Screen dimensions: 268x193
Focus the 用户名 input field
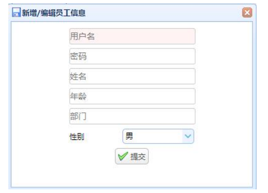point(132,36)
